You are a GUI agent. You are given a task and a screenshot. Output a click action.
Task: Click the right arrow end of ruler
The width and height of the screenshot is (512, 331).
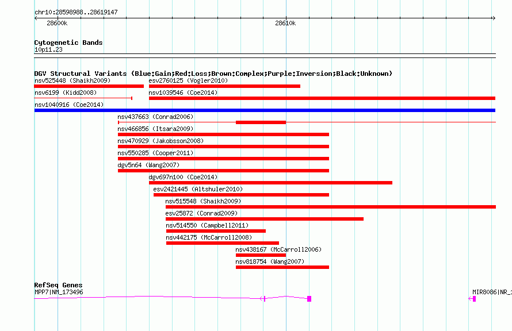pyautogui.click(x=494, y=18)
